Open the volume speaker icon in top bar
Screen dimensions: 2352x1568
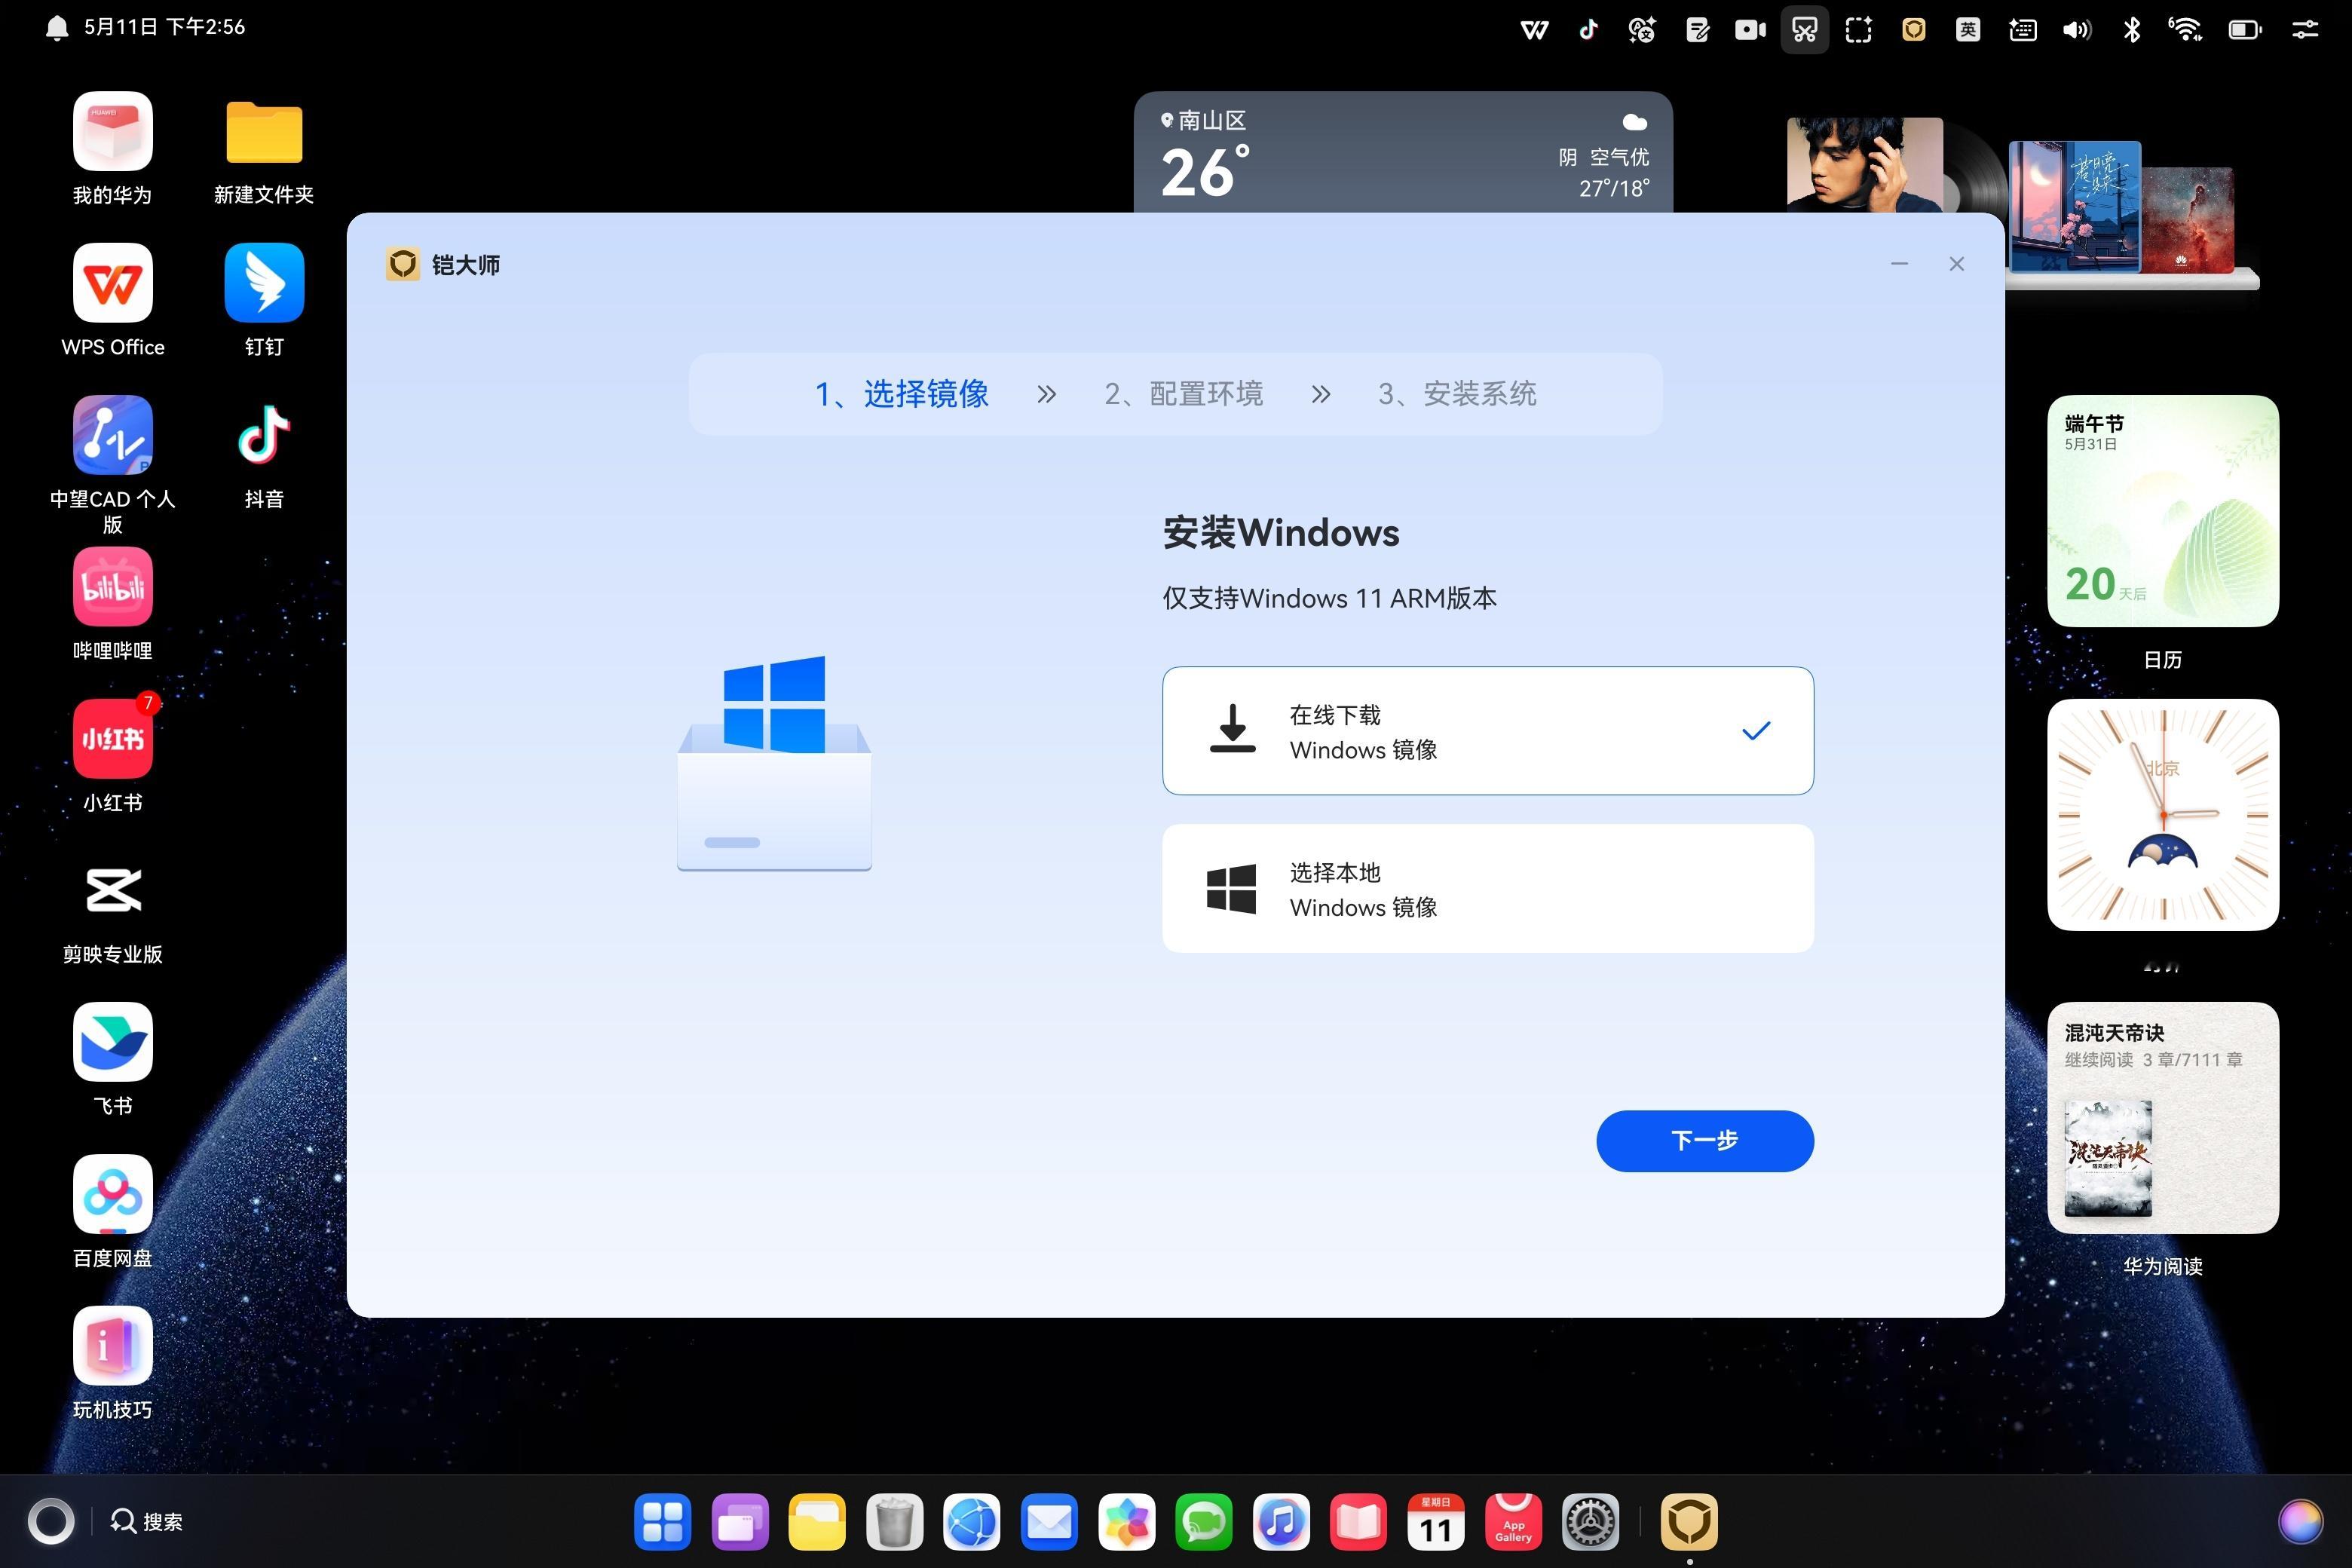click(x=2077, y=30)
